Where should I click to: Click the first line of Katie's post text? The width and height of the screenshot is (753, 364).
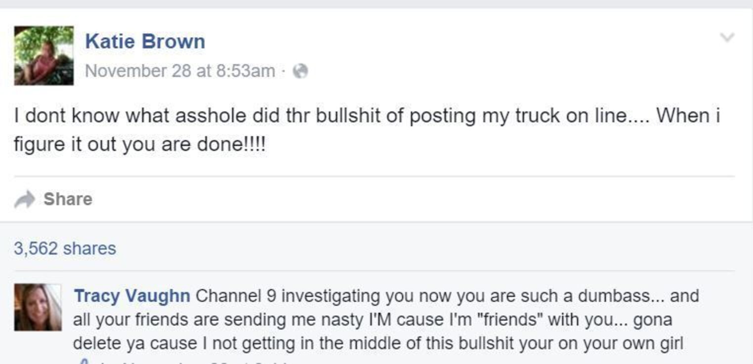[x=366, y=116]
